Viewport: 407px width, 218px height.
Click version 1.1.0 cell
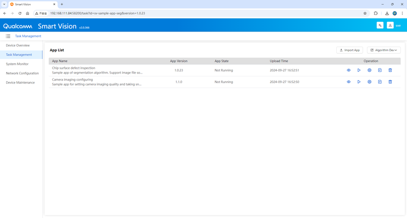pyautogui.click(x=179, y=82)
